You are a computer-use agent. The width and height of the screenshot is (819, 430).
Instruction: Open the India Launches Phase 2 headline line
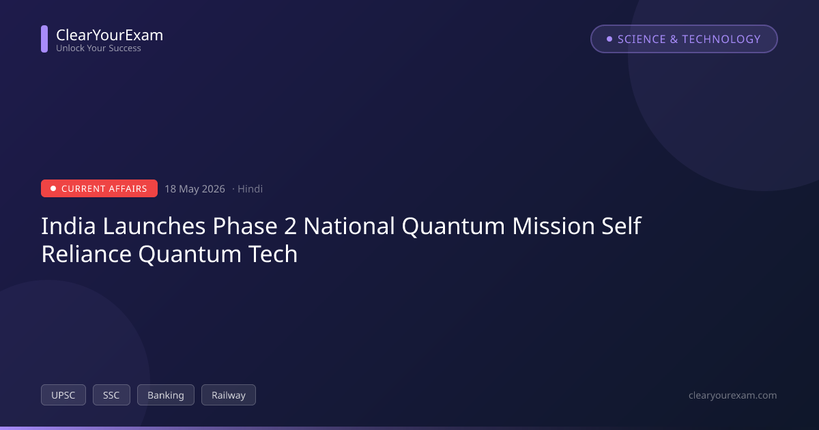click(341, 226)
